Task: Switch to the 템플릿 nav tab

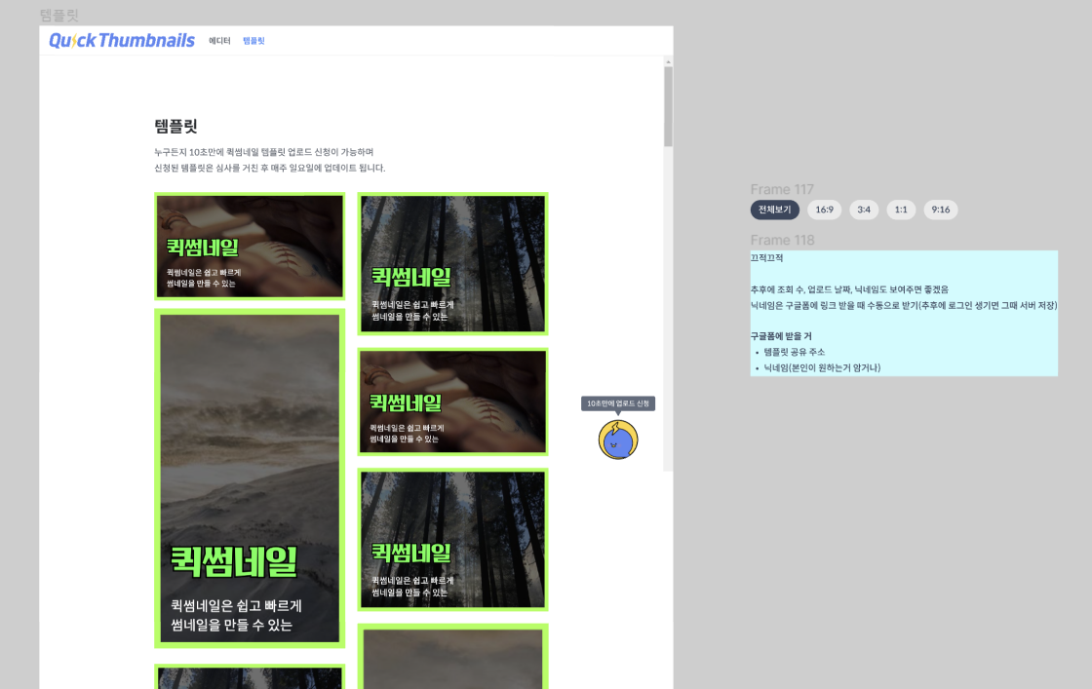Action: tap(253, 42)
